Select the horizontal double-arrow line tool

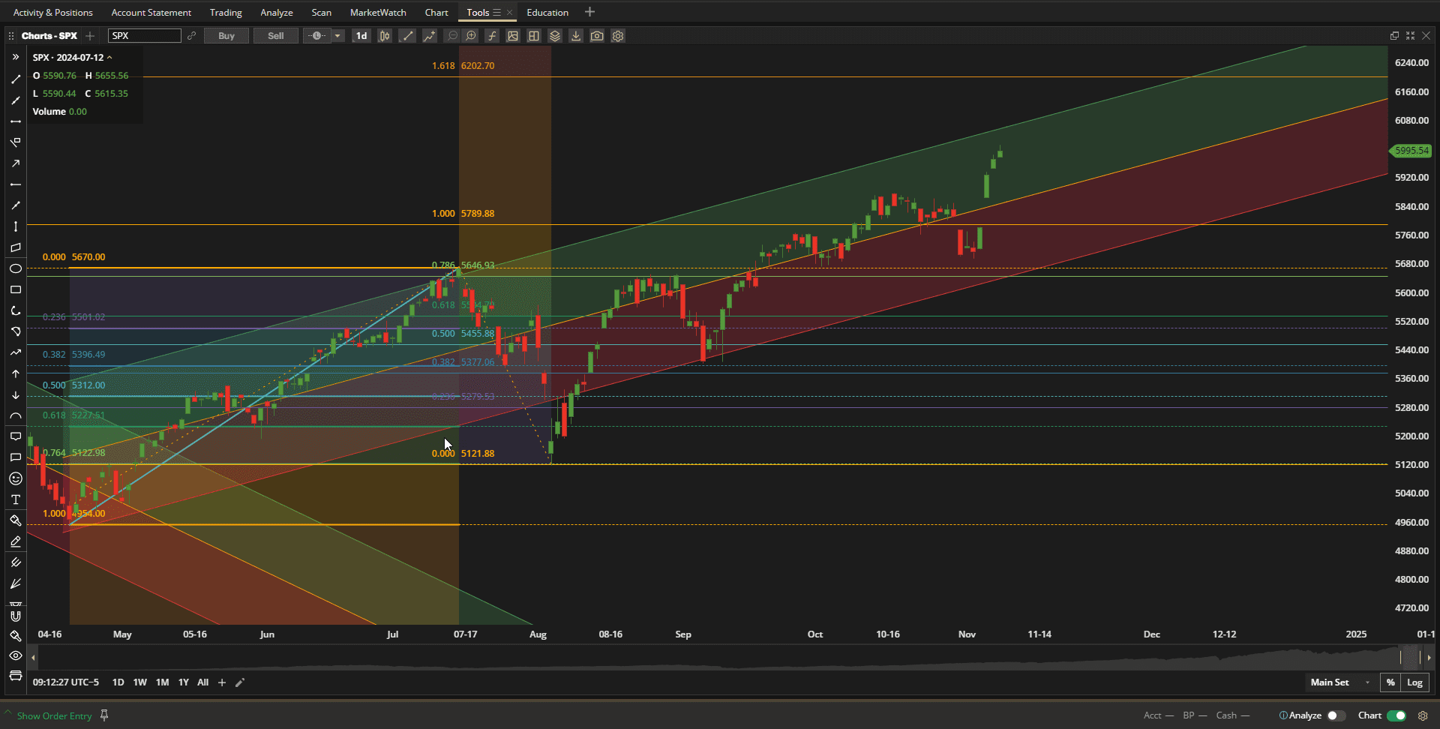pyautogui.click(x=15, y=121)
